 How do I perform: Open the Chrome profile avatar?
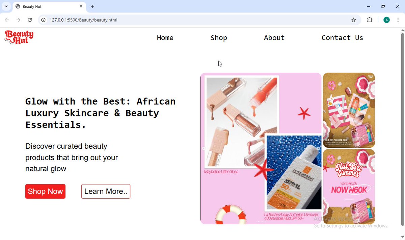(387, 20)
